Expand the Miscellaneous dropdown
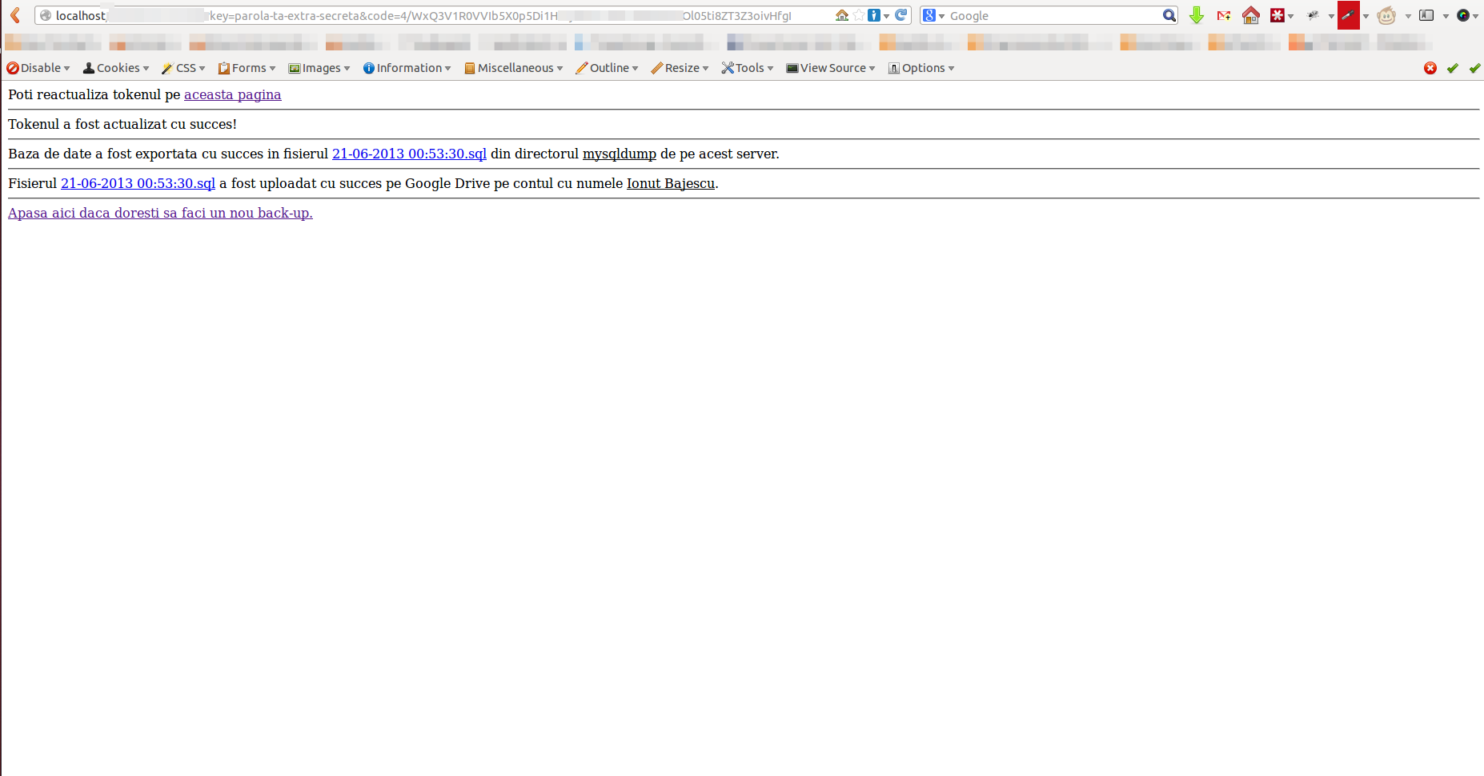This screenshot has width=1484, height=776. 513,68
